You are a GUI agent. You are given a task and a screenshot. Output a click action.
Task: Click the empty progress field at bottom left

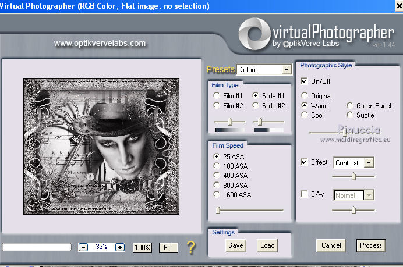click(x=37, y=247)
